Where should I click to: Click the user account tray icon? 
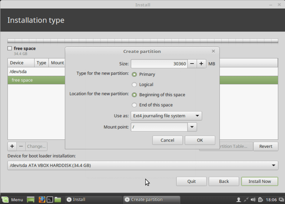tap(238, 200)
